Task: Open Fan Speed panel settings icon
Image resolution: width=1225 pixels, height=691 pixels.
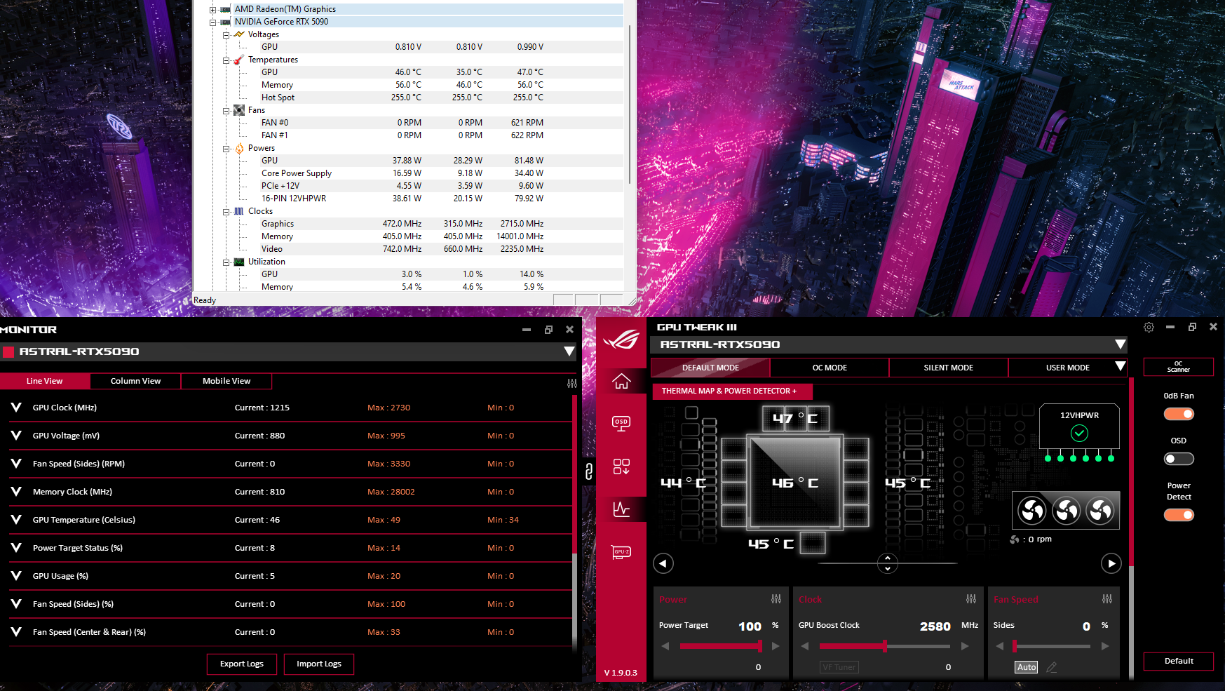Action: coord(1106,599)
